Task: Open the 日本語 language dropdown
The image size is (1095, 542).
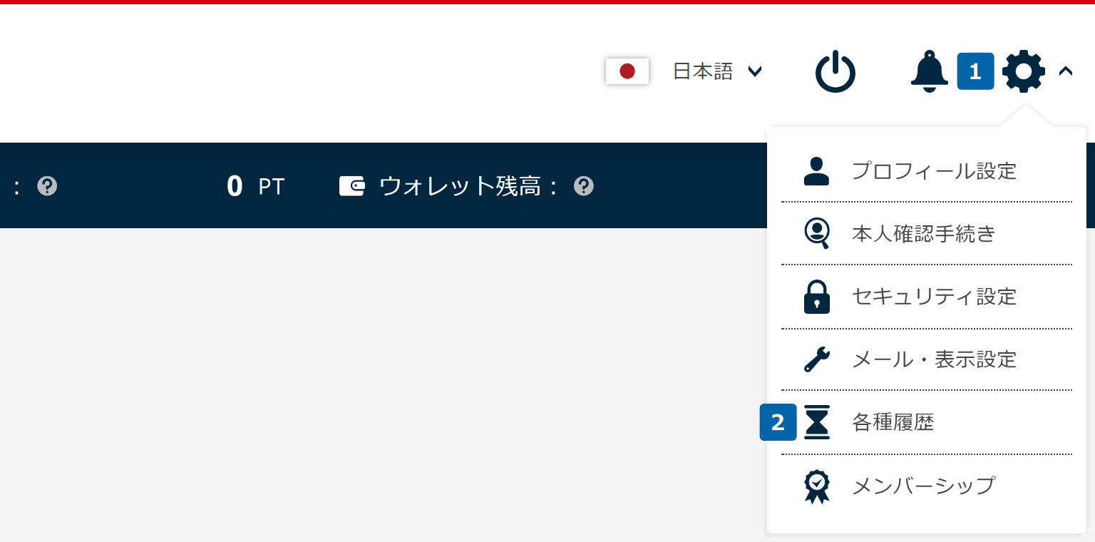Action: (718, 71)
